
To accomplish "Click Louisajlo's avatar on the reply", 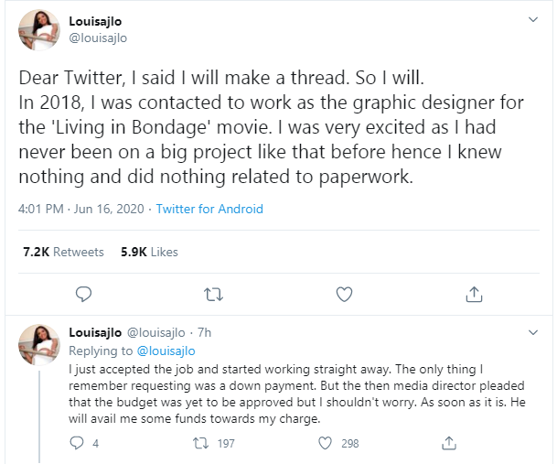I will click(x=39, y=344).
